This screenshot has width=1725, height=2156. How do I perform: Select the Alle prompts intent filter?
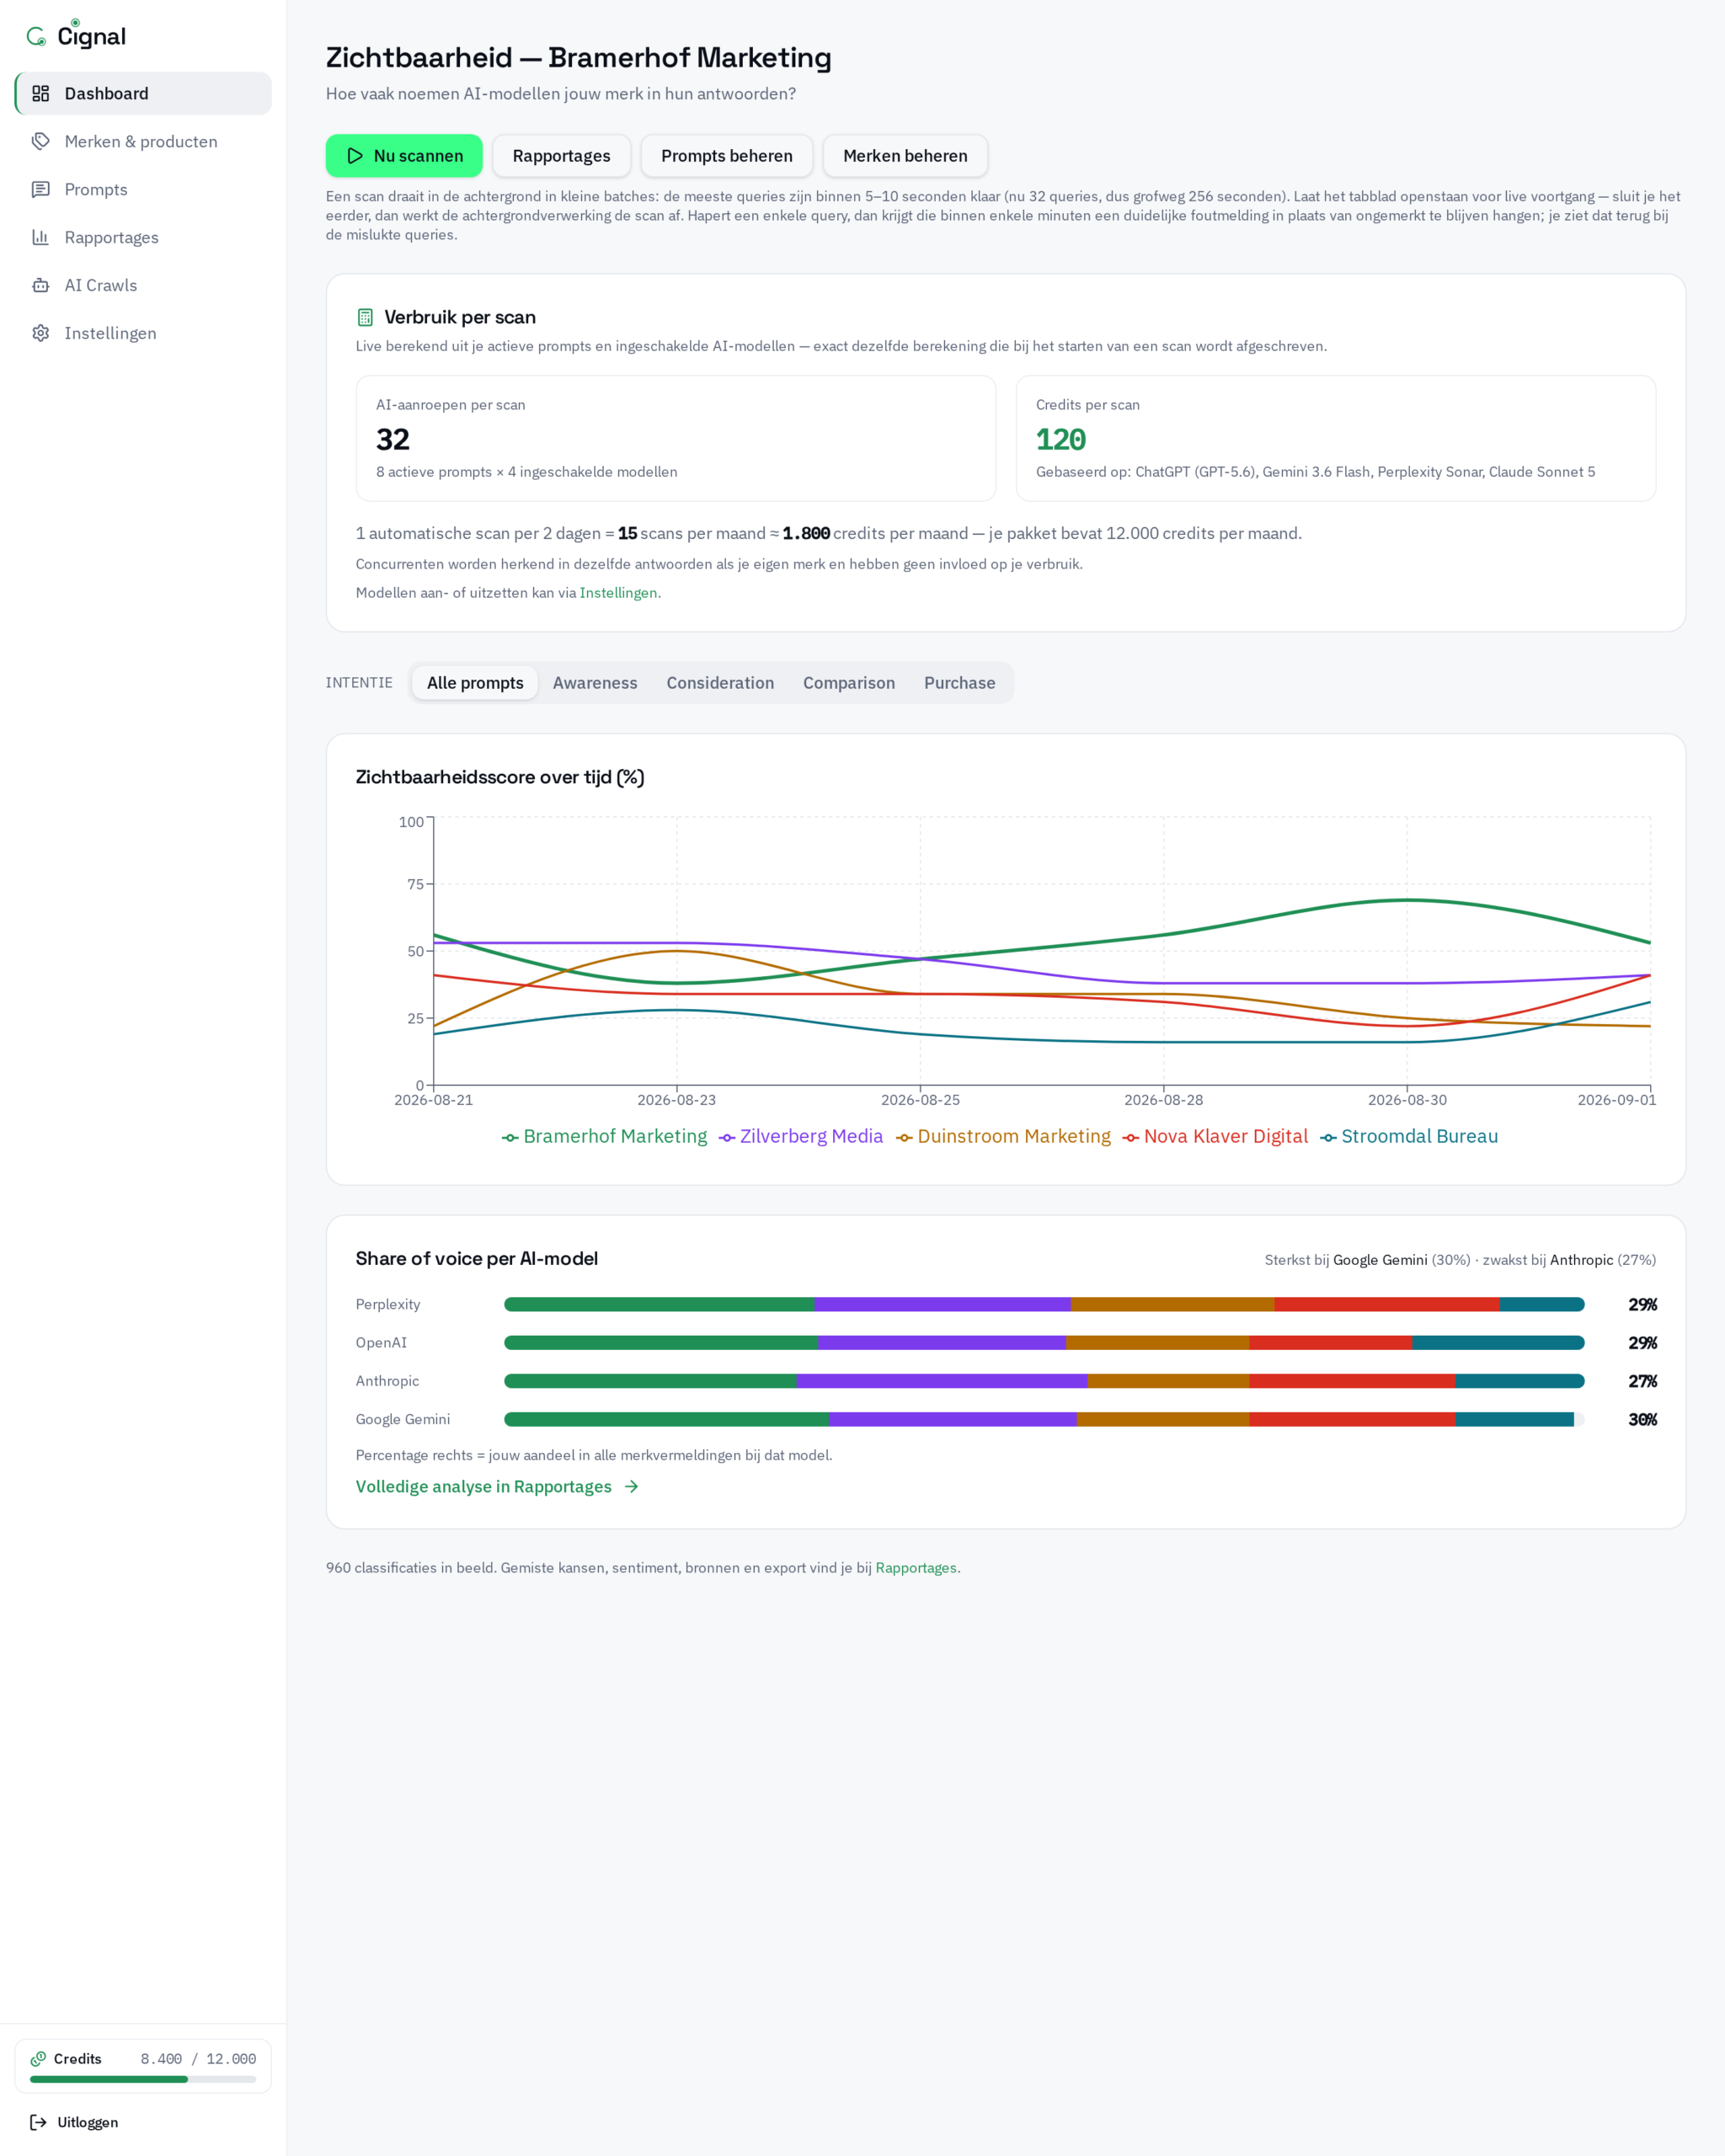tap(475, 683)
